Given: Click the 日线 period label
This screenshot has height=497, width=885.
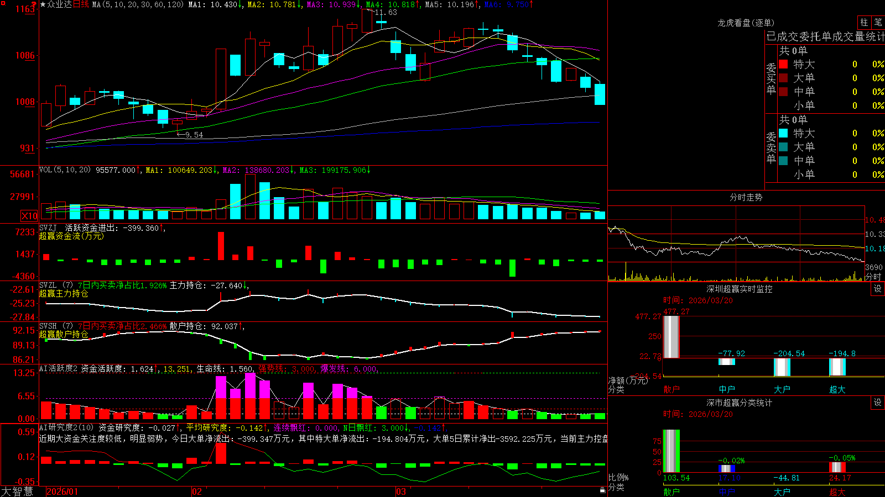Looking at the screenshot, I should point(81,4).
